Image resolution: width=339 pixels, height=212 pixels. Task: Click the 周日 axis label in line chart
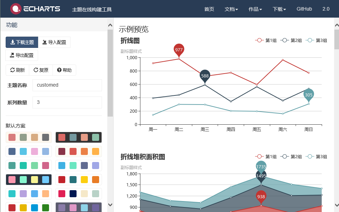tap(309, 129)
